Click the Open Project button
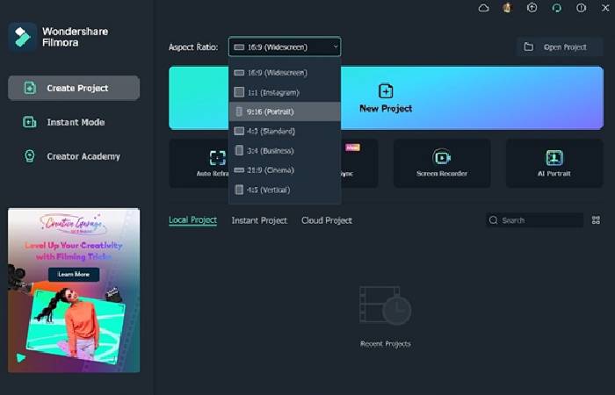615x395 pixels. pyautogui.click(x=560, y=47)
